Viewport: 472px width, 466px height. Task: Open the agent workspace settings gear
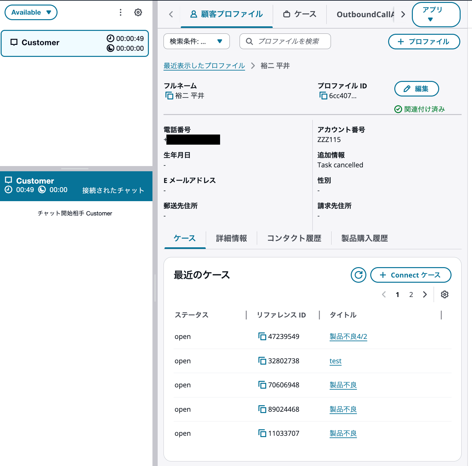point(138,12)
